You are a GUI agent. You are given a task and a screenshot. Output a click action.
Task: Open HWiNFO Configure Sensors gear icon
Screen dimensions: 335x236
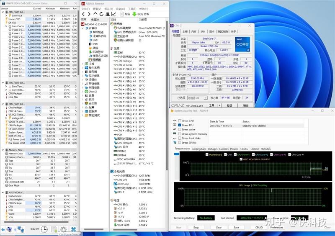pos(63,229)
